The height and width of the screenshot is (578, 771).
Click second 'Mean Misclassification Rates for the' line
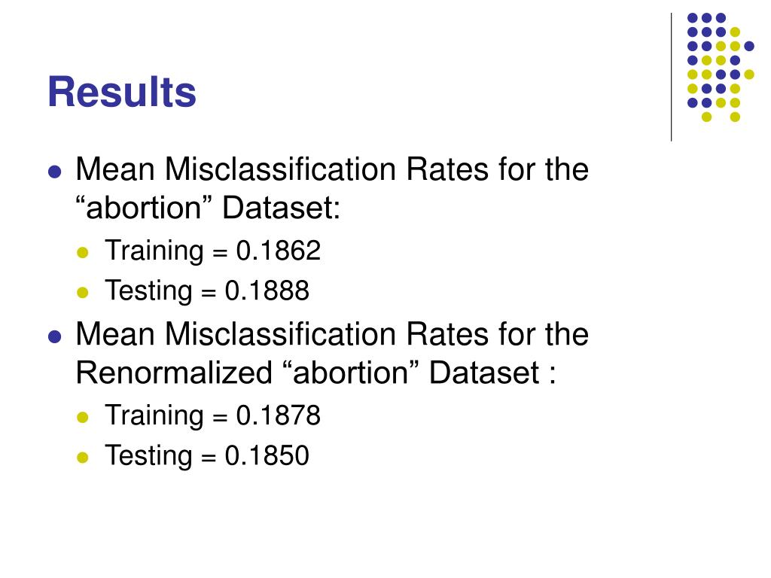click(x=332, y=333)
